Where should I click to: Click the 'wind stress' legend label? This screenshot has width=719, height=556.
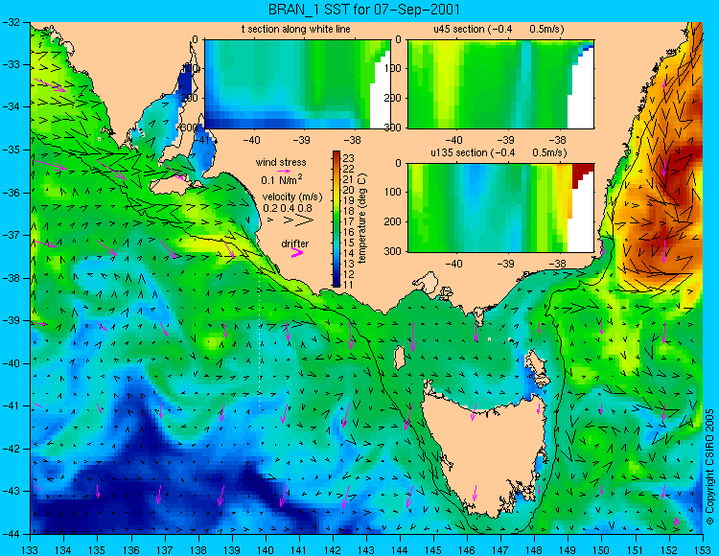[x=281, y=162]
